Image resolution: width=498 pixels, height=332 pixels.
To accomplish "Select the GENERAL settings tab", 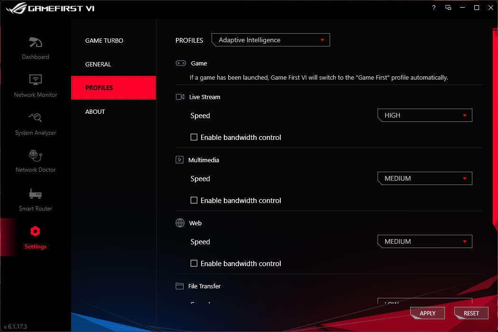I will tap(113, 64).
